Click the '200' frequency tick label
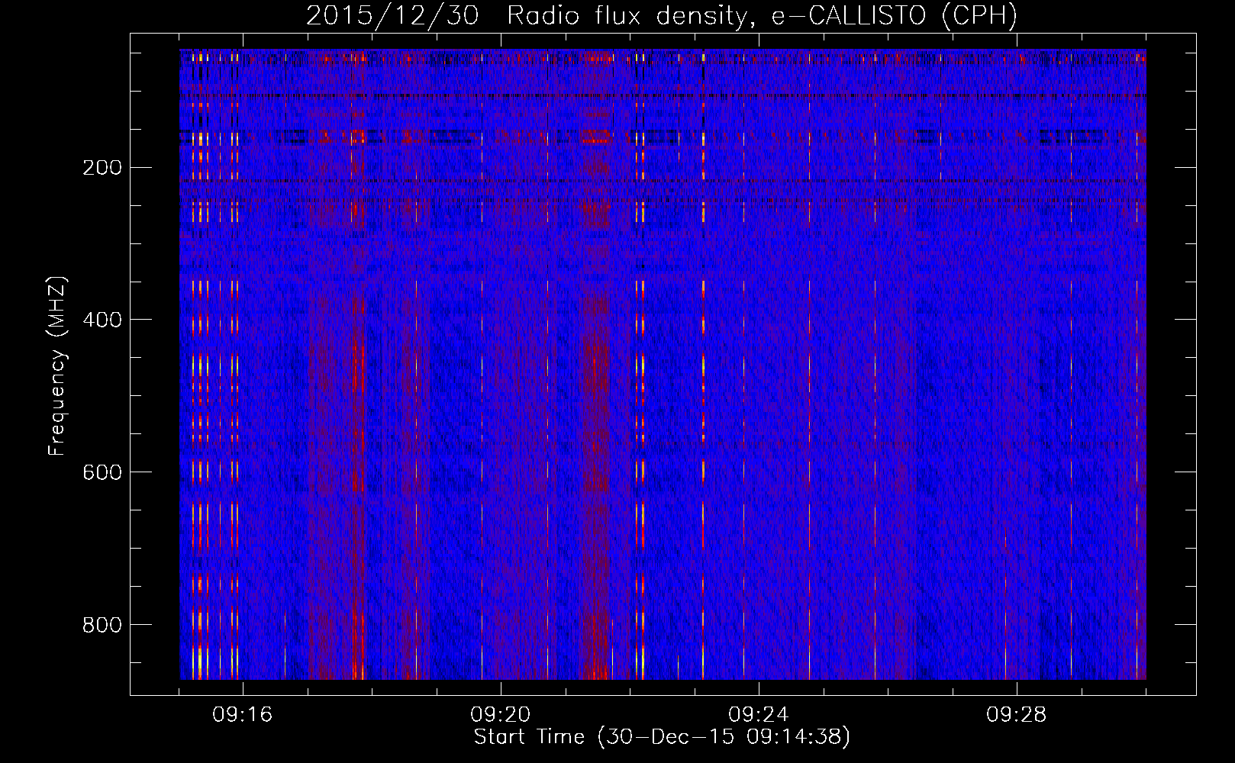The height and width of the screenshot is (763, 1235). [x=102, y=168]
